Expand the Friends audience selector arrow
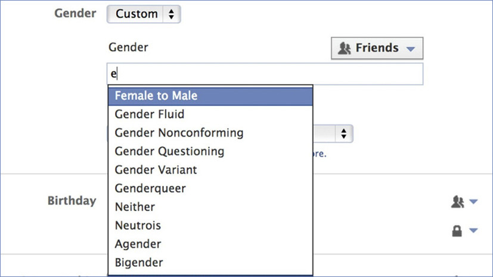 click(x=411, y=49)
